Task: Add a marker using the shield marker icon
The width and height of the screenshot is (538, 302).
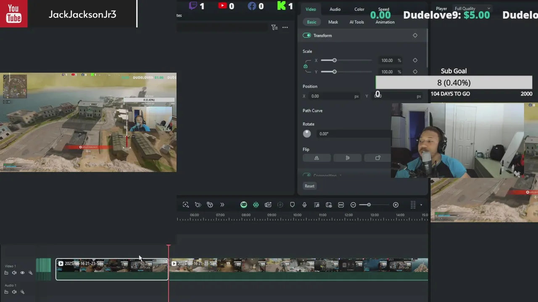Action: coord(292,205)
